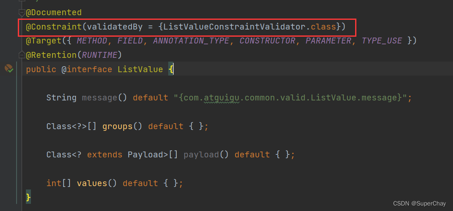
Task: Click the gutter icon beside ListValue declaration
Action: [8, 69]
